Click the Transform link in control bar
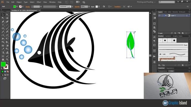This screenshot has height=107, width=191. click(x=117, y=7)
